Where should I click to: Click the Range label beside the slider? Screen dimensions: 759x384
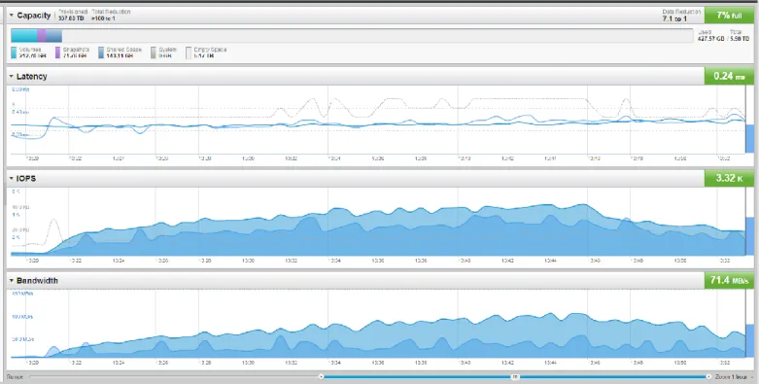pyautogui.click(x=14, y=377)
